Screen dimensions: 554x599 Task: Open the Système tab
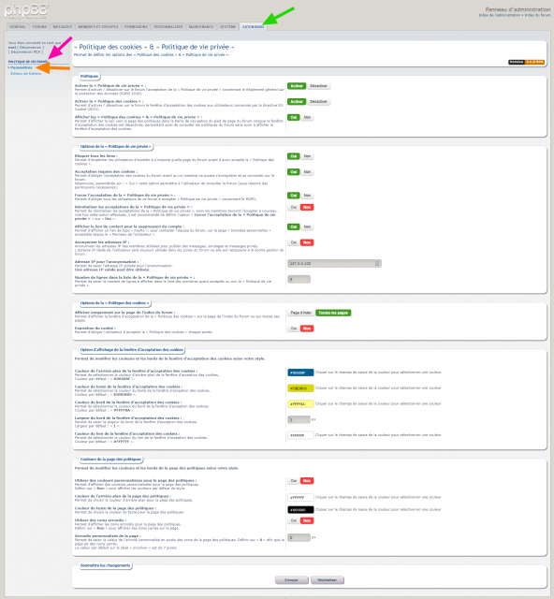point(227,27)
